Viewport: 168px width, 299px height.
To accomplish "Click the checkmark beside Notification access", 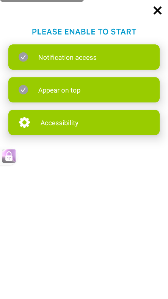I will coord(23,57).
